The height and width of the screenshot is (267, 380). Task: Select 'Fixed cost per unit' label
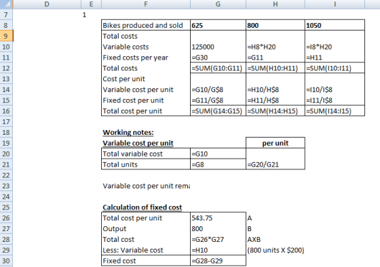146,100
